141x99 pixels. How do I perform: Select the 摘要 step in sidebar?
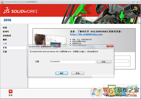click(x=5, y=40)
